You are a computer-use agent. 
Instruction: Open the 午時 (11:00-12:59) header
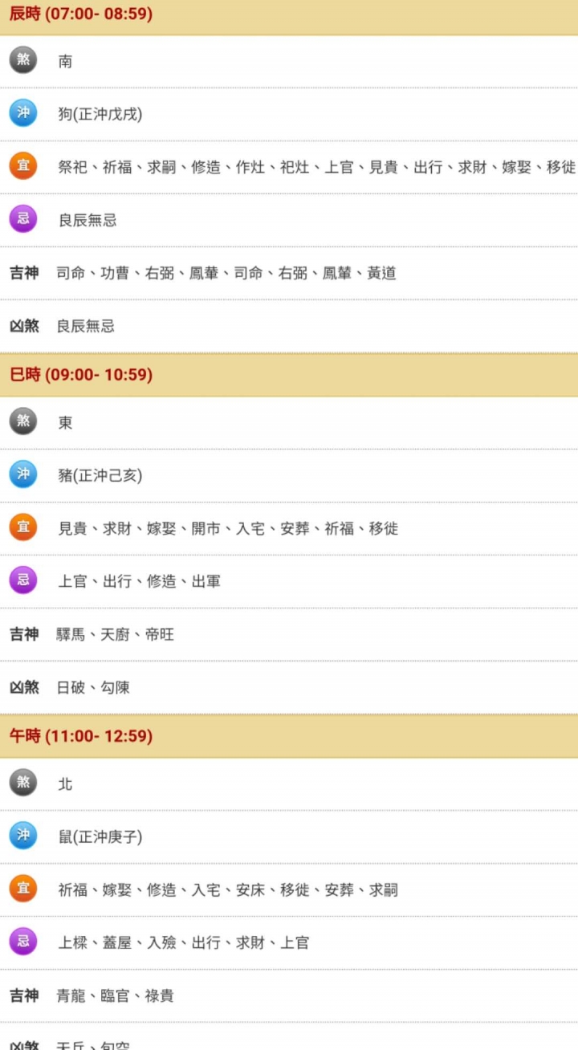[81, 736]
